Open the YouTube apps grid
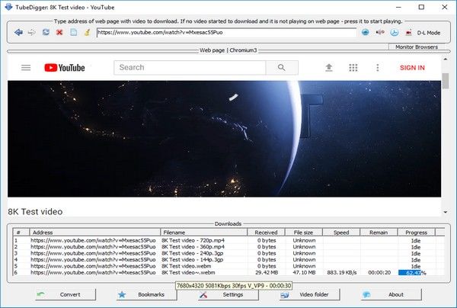This screenshot has height=308, width=457. tap(353, 68)
